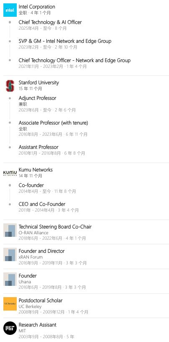Click the Stanford University tree logo
This screenshot has width=169, height=342.
[x=10, y=86]
